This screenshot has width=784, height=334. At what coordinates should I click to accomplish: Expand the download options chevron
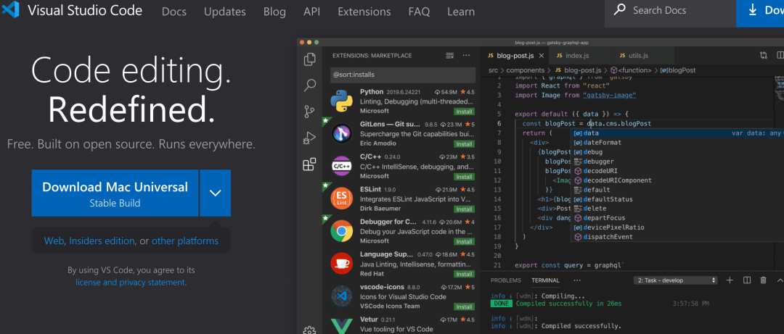click(x=215, y=193)
